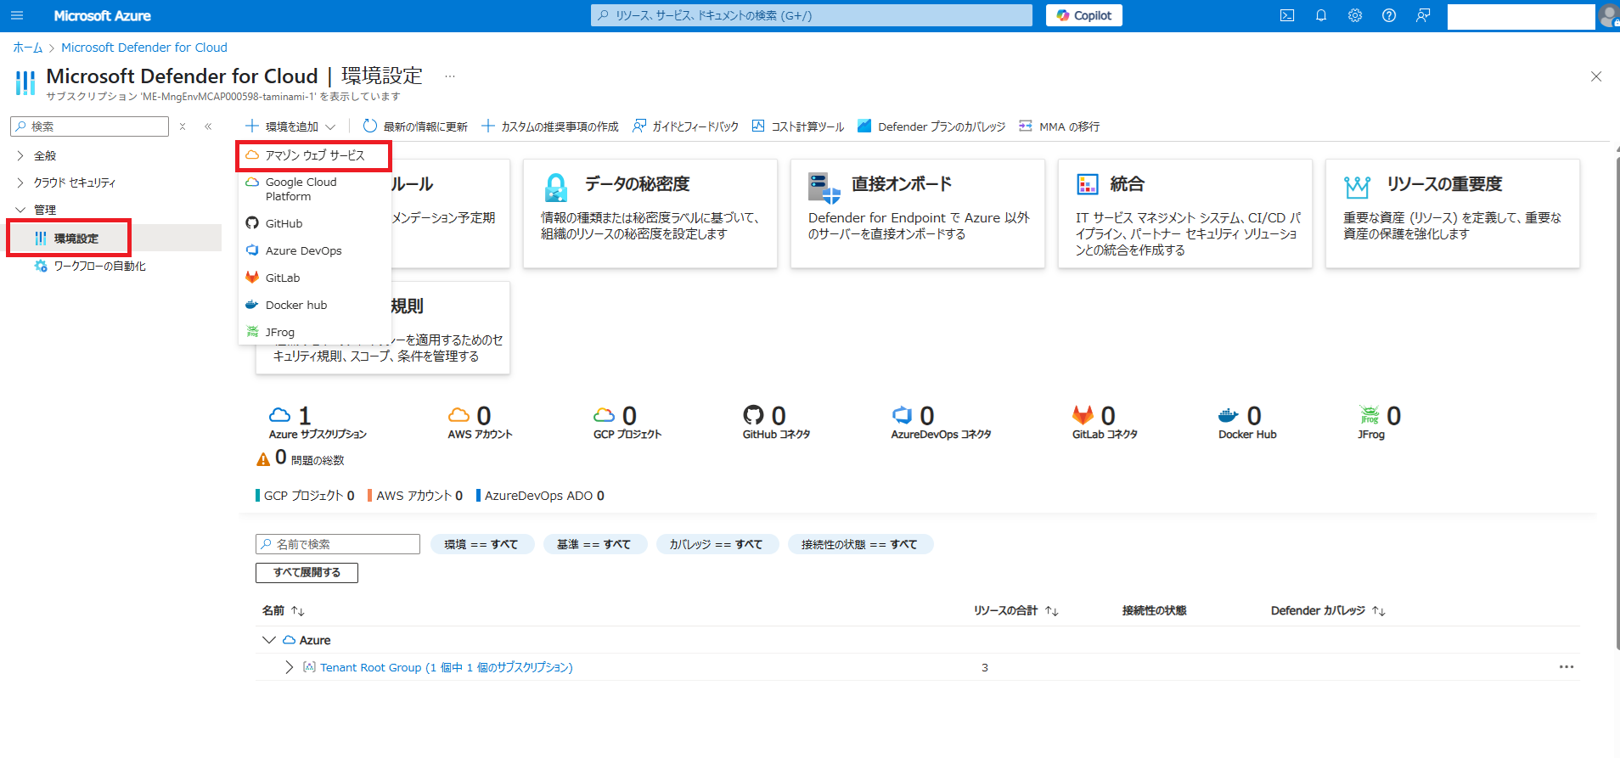
Task: Open the more options ellipsis beside 環境設定 title
Action: tap(450, 76)
